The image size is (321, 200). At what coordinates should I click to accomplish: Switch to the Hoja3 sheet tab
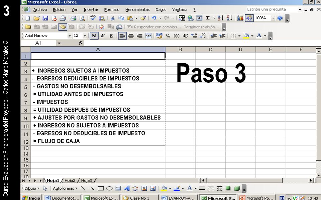pos(86,180)
